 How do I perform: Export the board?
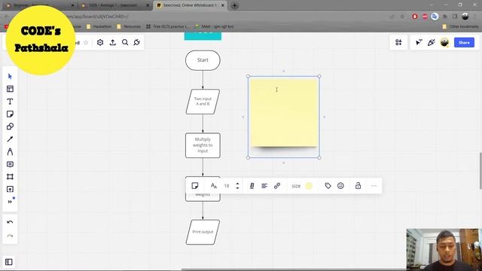pyautogui.click(x=112, y=42)
